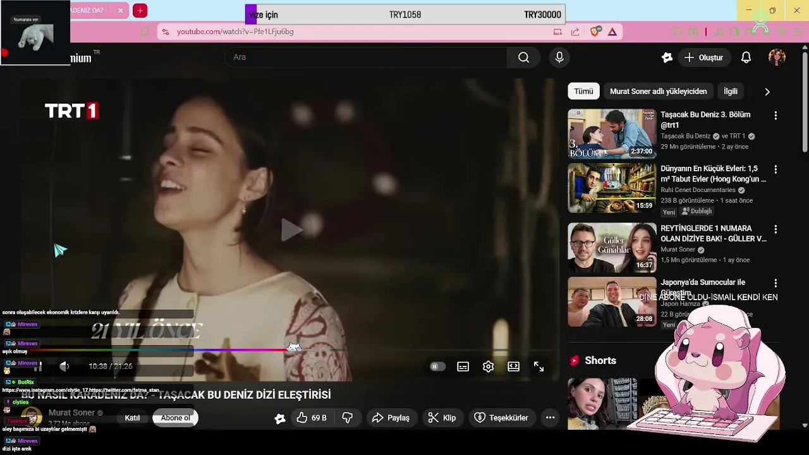Click the sparkle icon beside Oluştur
Screen dimensions: 809x455
667,58
